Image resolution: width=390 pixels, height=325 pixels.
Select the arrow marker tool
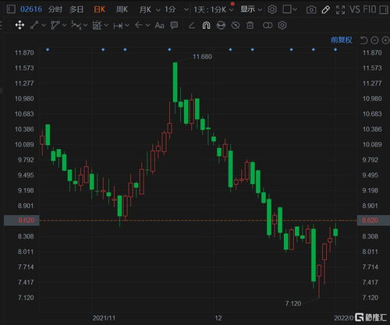coord(139,25)
